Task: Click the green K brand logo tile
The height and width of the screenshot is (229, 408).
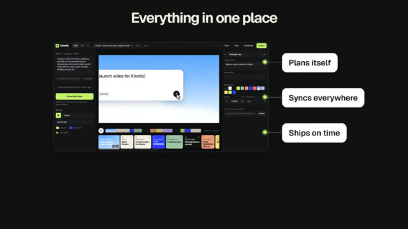Action: pos(59,115)
